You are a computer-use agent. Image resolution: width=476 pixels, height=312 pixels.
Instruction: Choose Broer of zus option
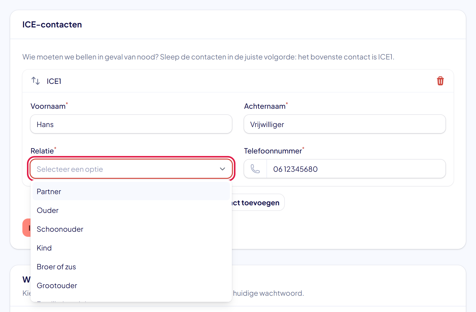pos(131,267)
